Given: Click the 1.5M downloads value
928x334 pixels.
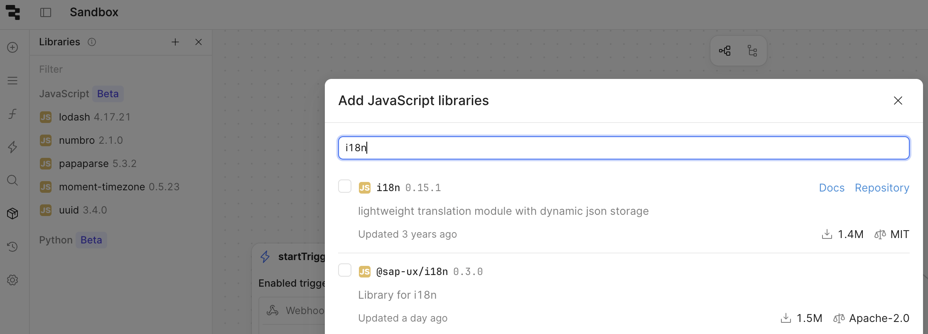Looking at the screenshot, I should [810, 318].
